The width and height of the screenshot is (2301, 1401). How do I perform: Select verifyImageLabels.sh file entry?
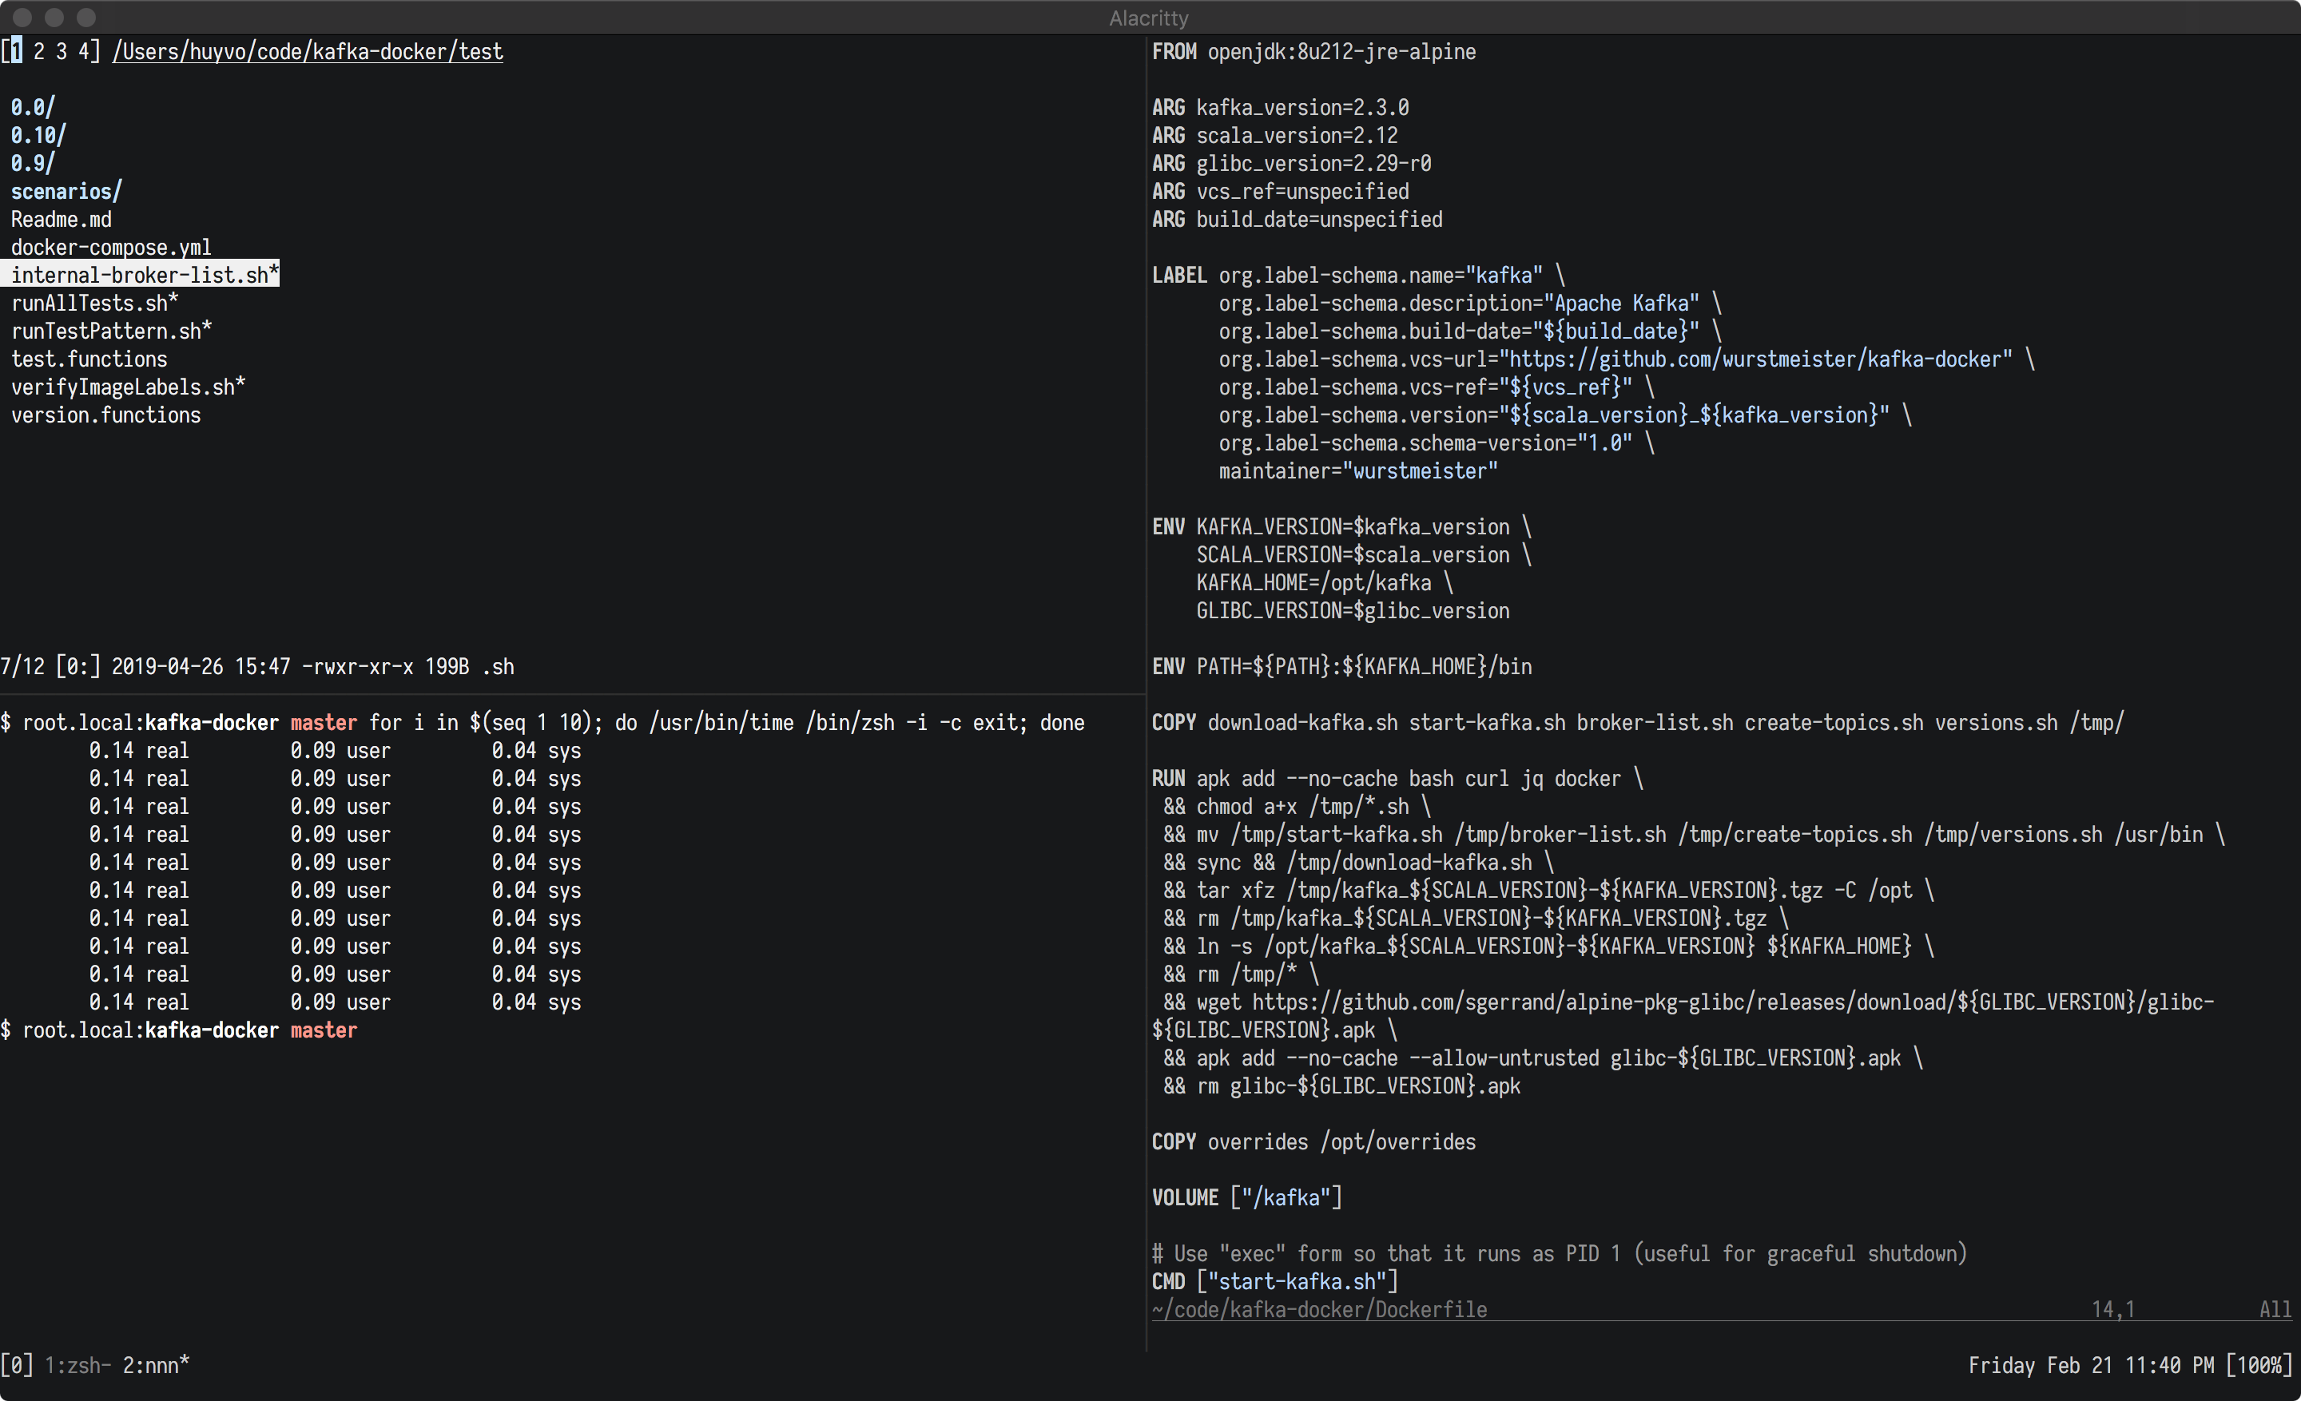click(x=128, y=387)
